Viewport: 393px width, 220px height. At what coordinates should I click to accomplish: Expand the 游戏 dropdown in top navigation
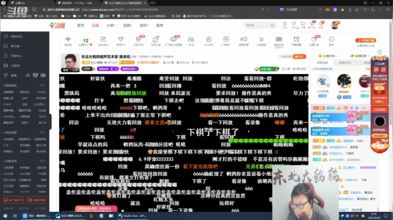144,25
